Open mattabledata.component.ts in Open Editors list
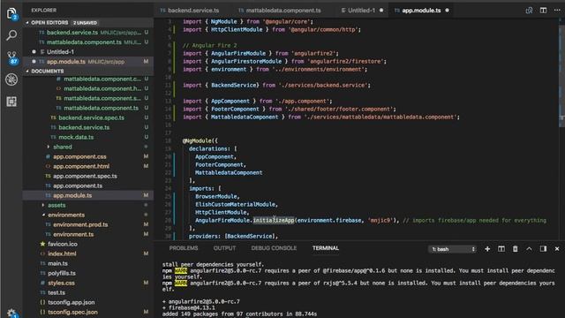This screenshot has width=565, height=318. (88, 42)
